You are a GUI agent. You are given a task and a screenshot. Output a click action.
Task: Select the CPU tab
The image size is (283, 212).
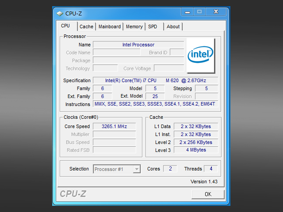point(68,26)
